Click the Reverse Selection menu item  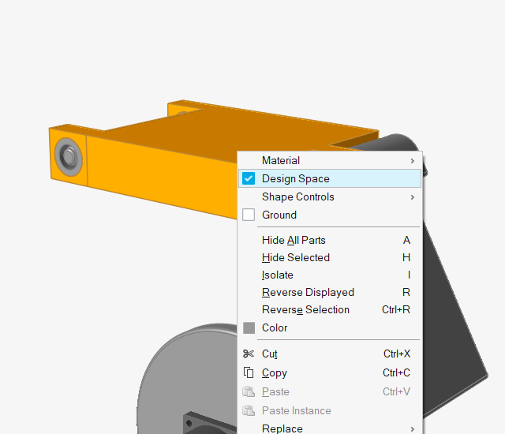click(x=305, y=309)
